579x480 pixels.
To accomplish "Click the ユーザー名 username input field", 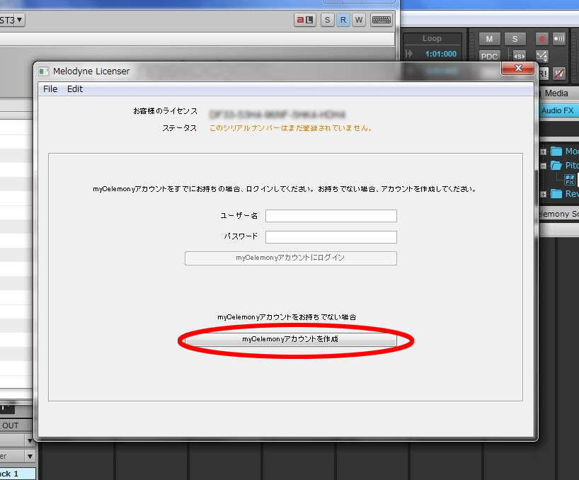I will [x=331, y=216].
